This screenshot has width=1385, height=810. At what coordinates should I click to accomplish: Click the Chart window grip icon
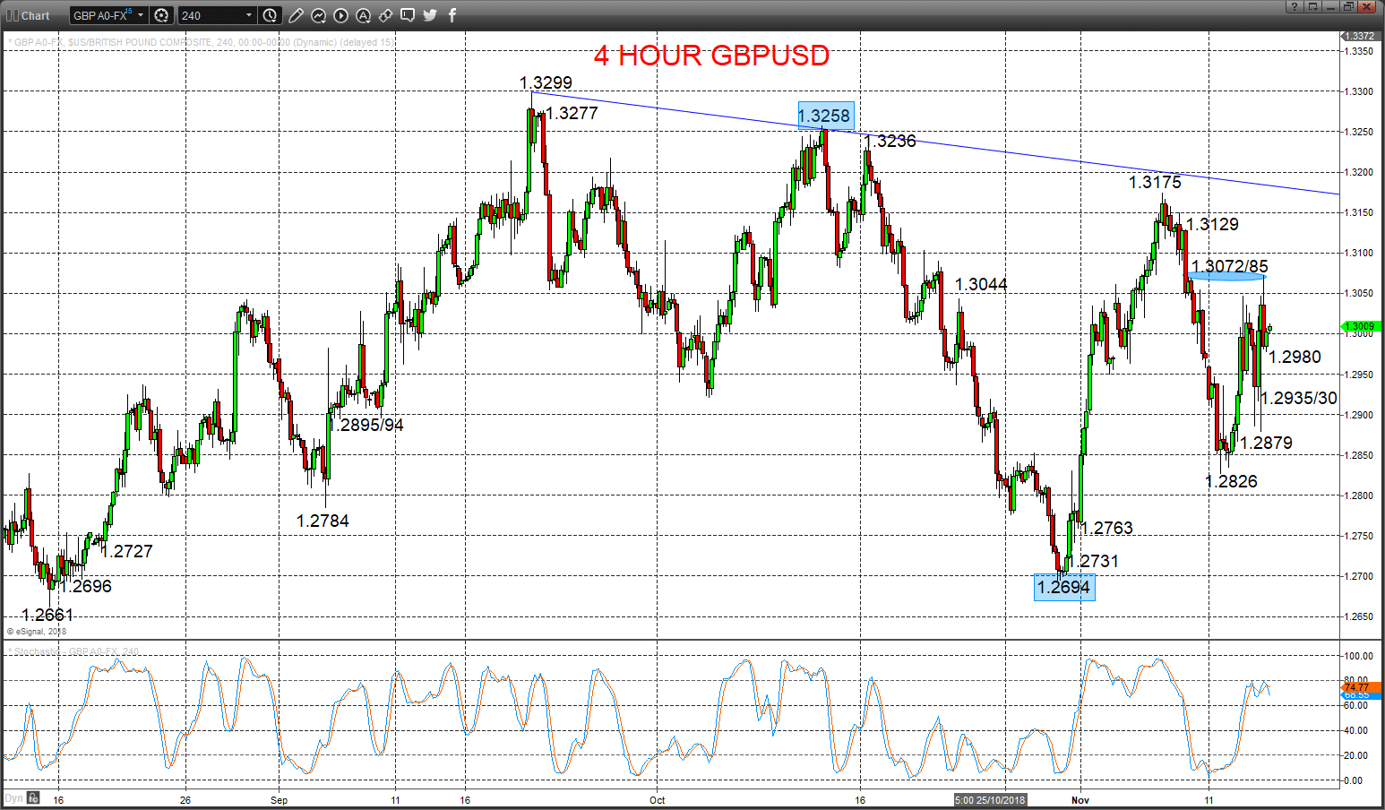pyautogui.click(x=12, y=15)
